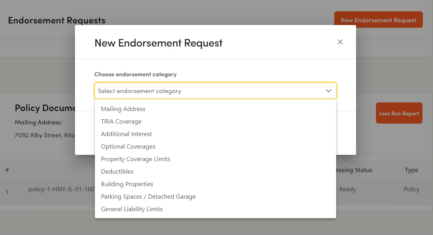Click the Endorsement Requests page title
Viewport: 433px width, 235px height.
56,20
